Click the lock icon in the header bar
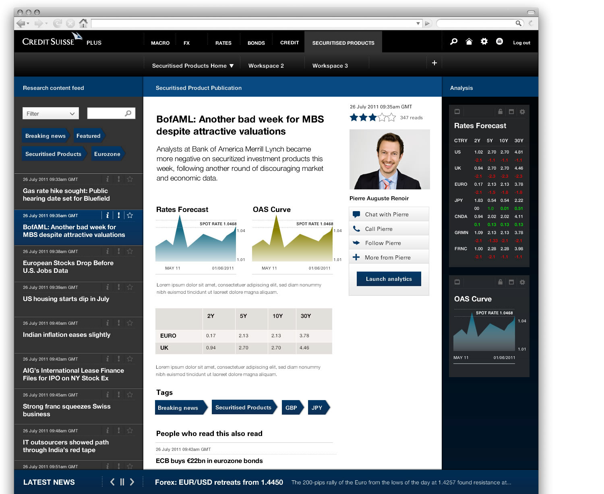The image size is (604, 494). coord(499,42)
